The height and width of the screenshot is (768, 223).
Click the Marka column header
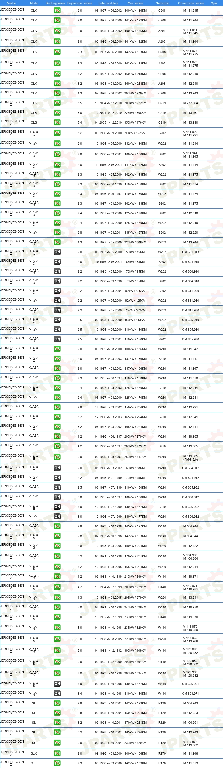coord(11,3)
